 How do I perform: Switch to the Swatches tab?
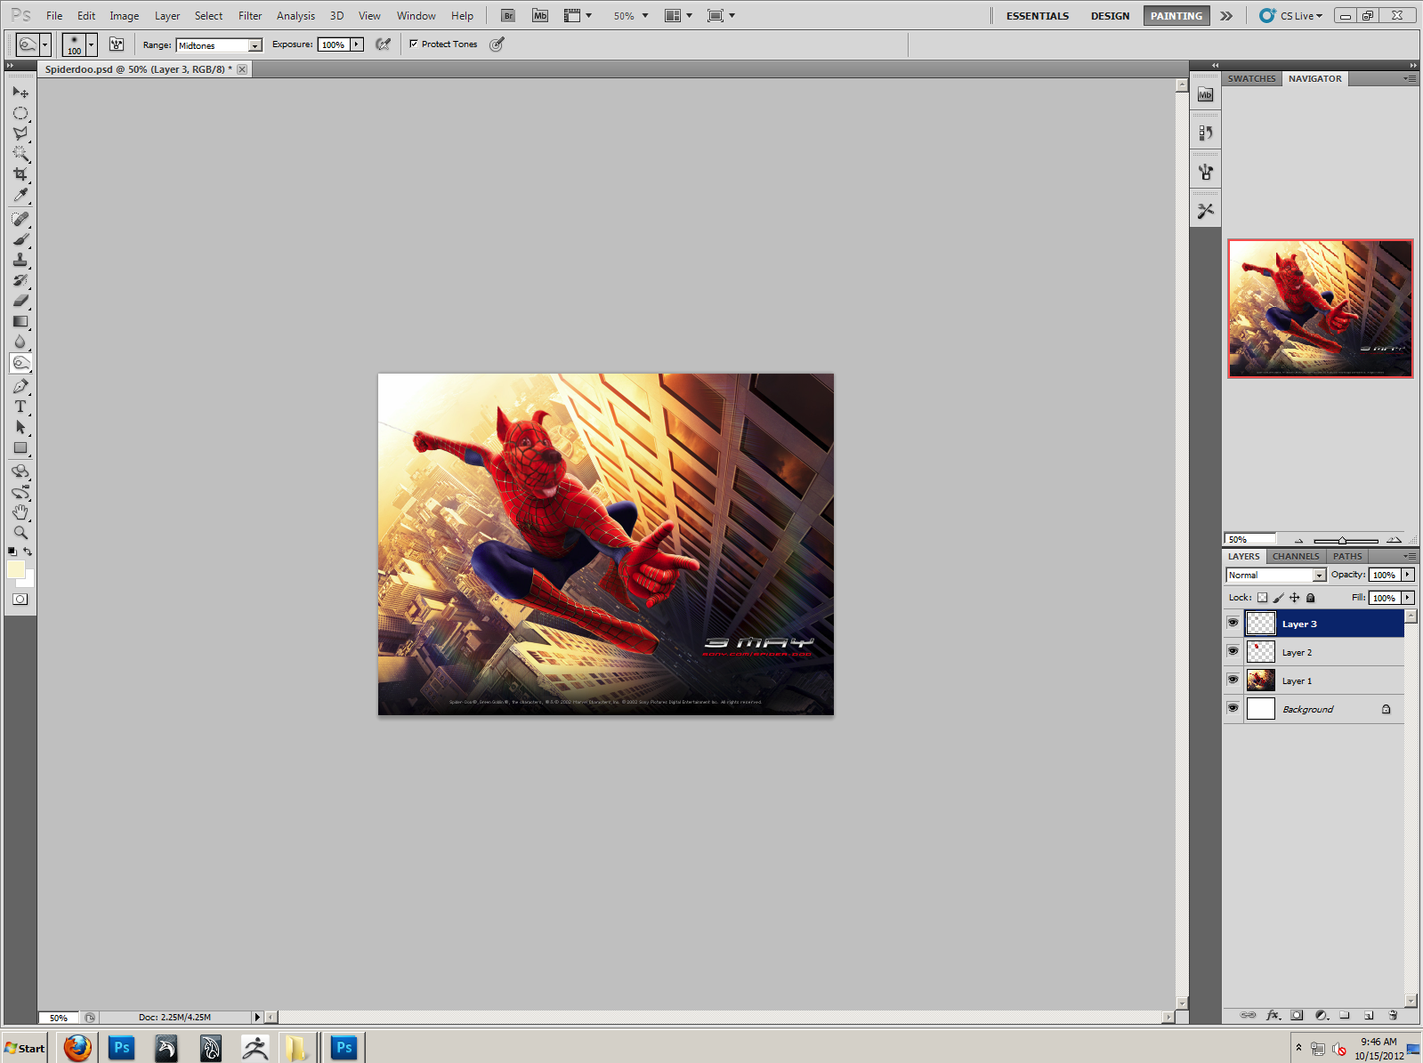click(x=1251, y=78)
